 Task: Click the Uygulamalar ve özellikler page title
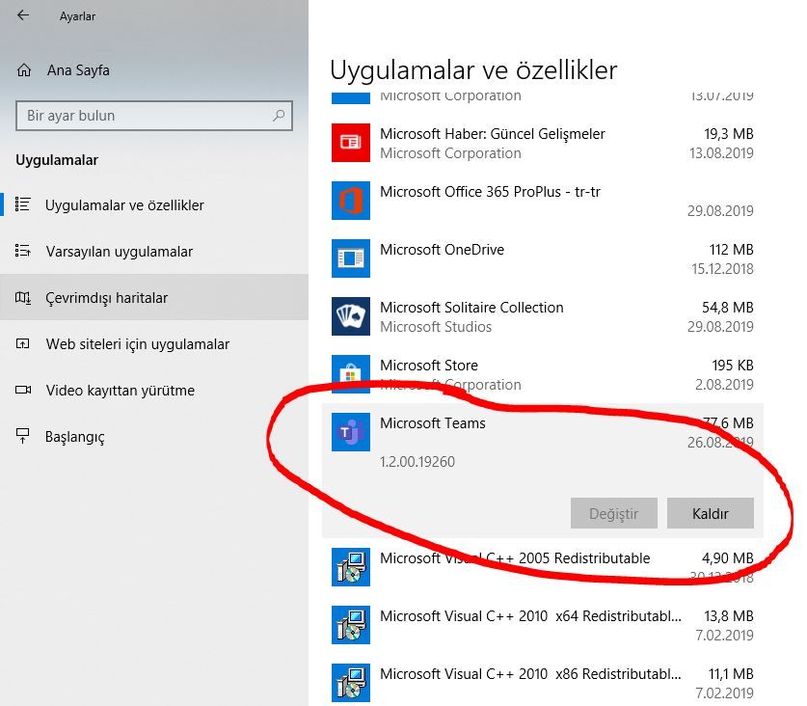(x=473, y=70)
